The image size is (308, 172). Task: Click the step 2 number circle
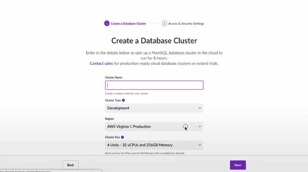click(164, 24)
